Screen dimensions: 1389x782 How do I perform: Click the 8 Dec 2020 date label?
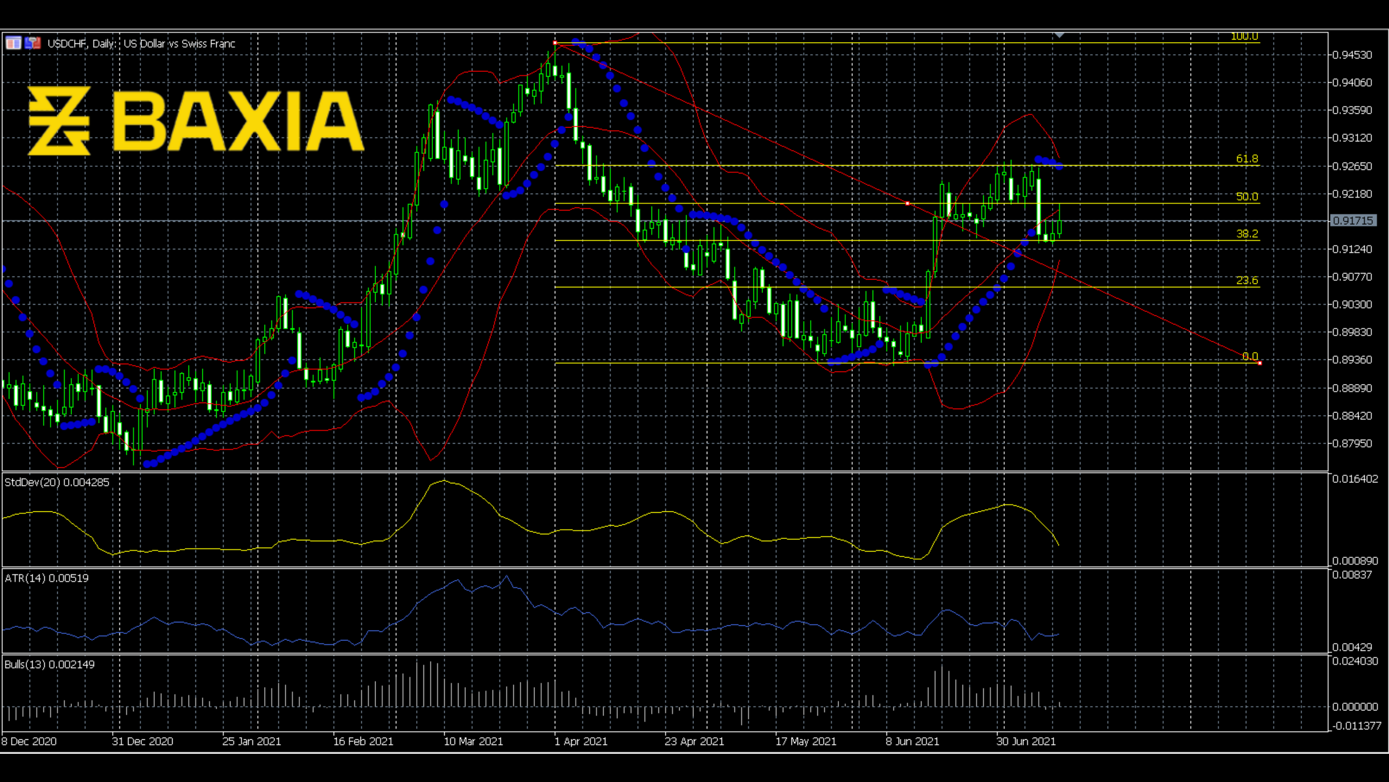click(29, 742)
